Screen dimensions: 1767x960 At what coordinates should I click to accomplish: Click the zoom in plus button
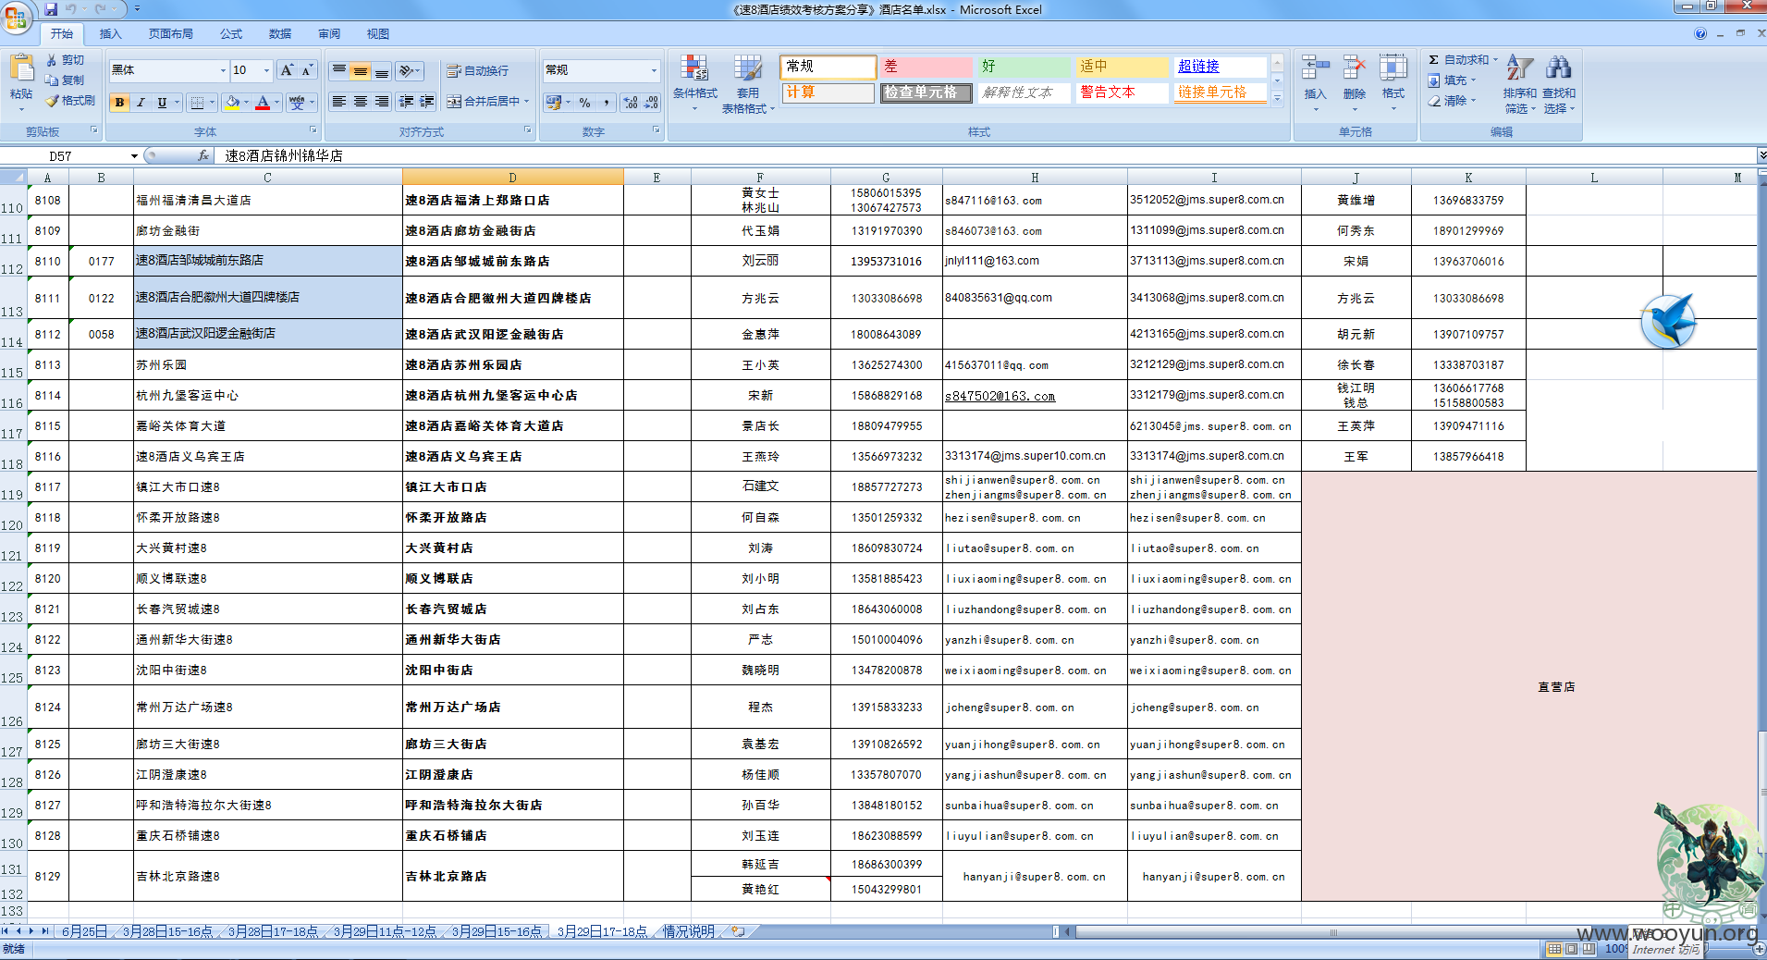click(x=1759, y=949)
